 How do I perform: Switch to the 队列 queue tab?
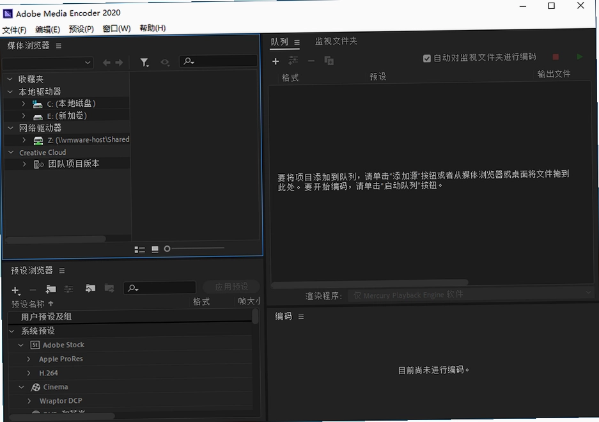tap(279, 42)
